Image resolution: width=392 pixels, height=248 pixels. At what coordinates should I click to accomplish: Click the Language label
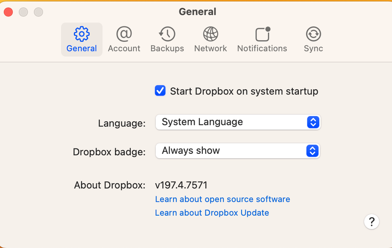pos(122,123)
